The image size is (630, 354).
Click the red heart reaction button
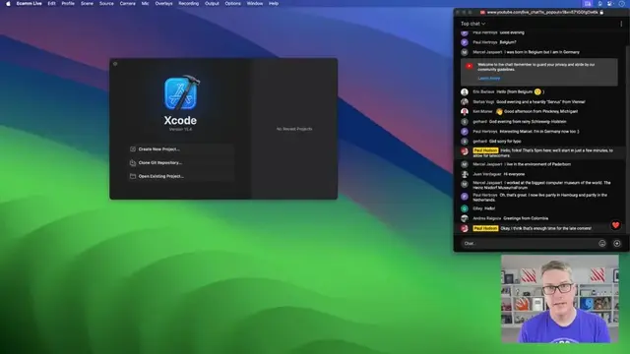pyautogui.click(x=615, y=225)
